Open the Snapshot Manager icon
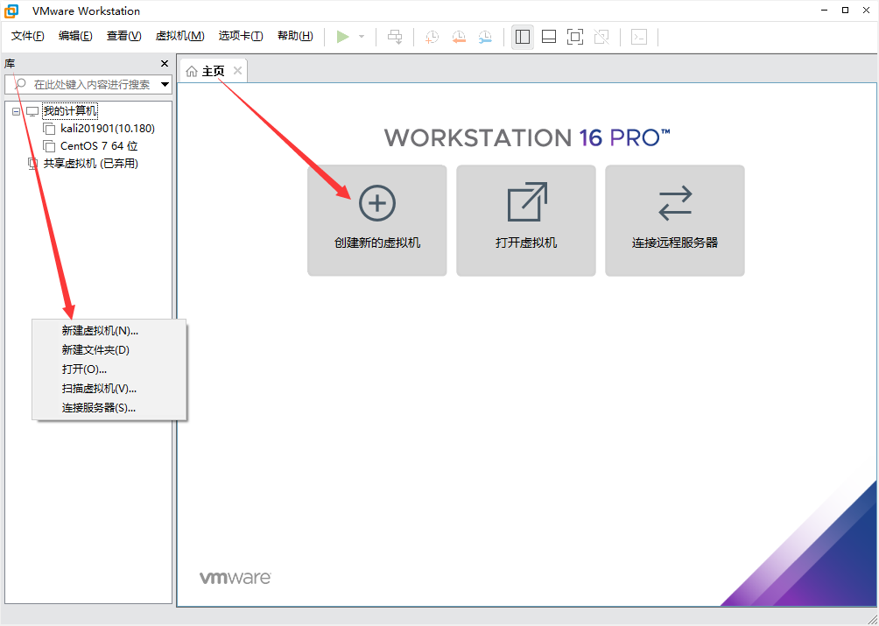This screenshot has width=879, height=626. tap(486, 37)
